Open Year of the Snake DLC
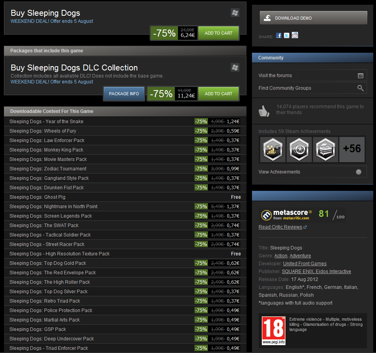 125,122
